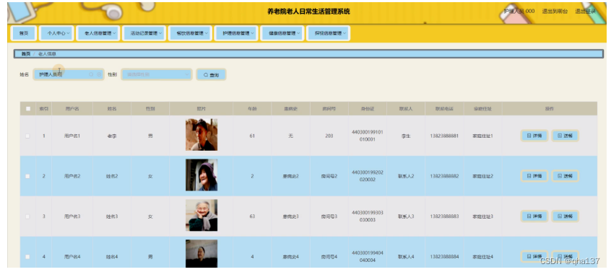Select the phone cell 13823888884
This screenshot has width=611, height=272.
pyautogui.click(x=444, y=257)
